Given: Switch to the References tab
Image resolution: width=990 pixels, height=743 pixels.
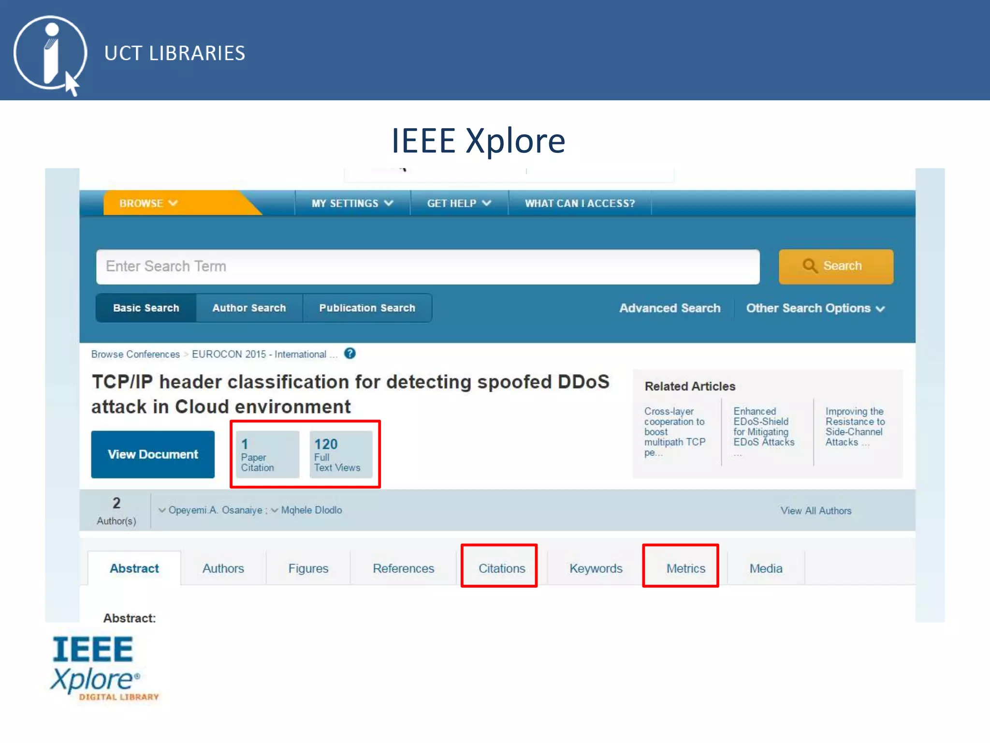Looking at the screenshot, I should click(404, 568).
